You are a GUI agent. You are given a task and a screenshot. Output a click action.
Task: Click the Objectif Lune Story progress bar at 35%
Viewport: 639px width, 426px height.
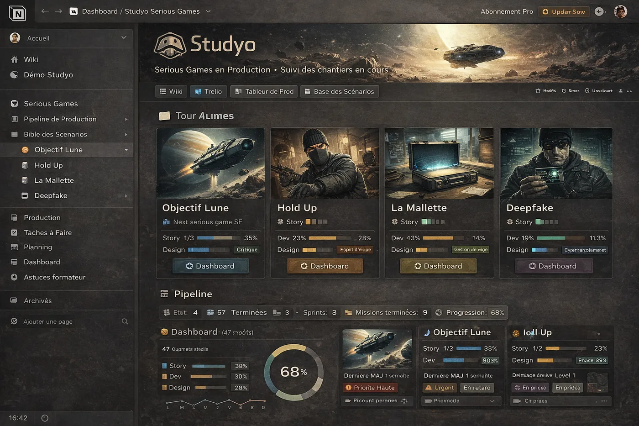tap(219, 238)
